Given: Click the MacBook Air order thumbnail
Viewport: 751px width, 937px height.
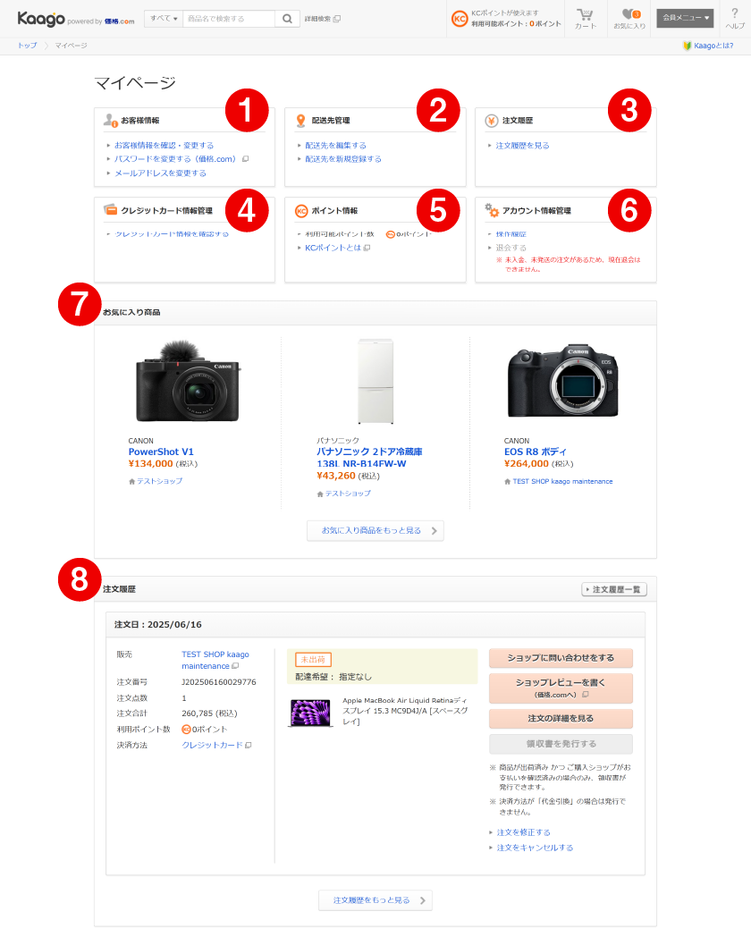Looking at the screenshot, I should (310, 713).
